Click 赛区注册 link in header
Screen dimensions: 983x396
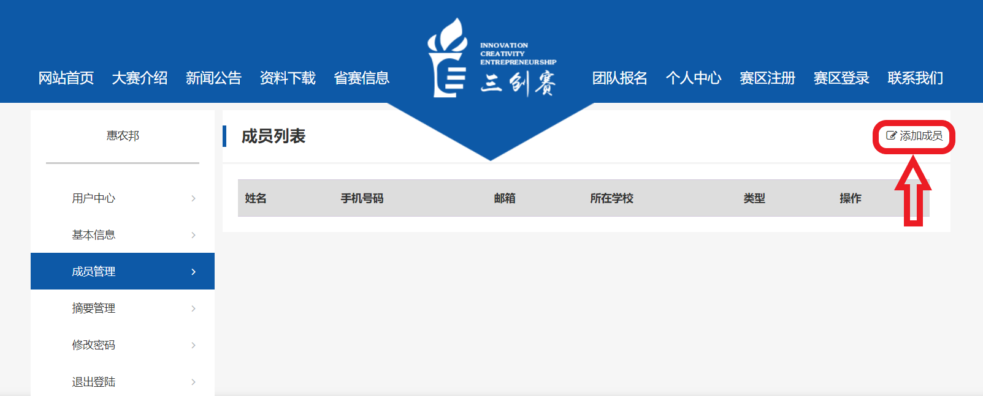(x=767, y=78)
